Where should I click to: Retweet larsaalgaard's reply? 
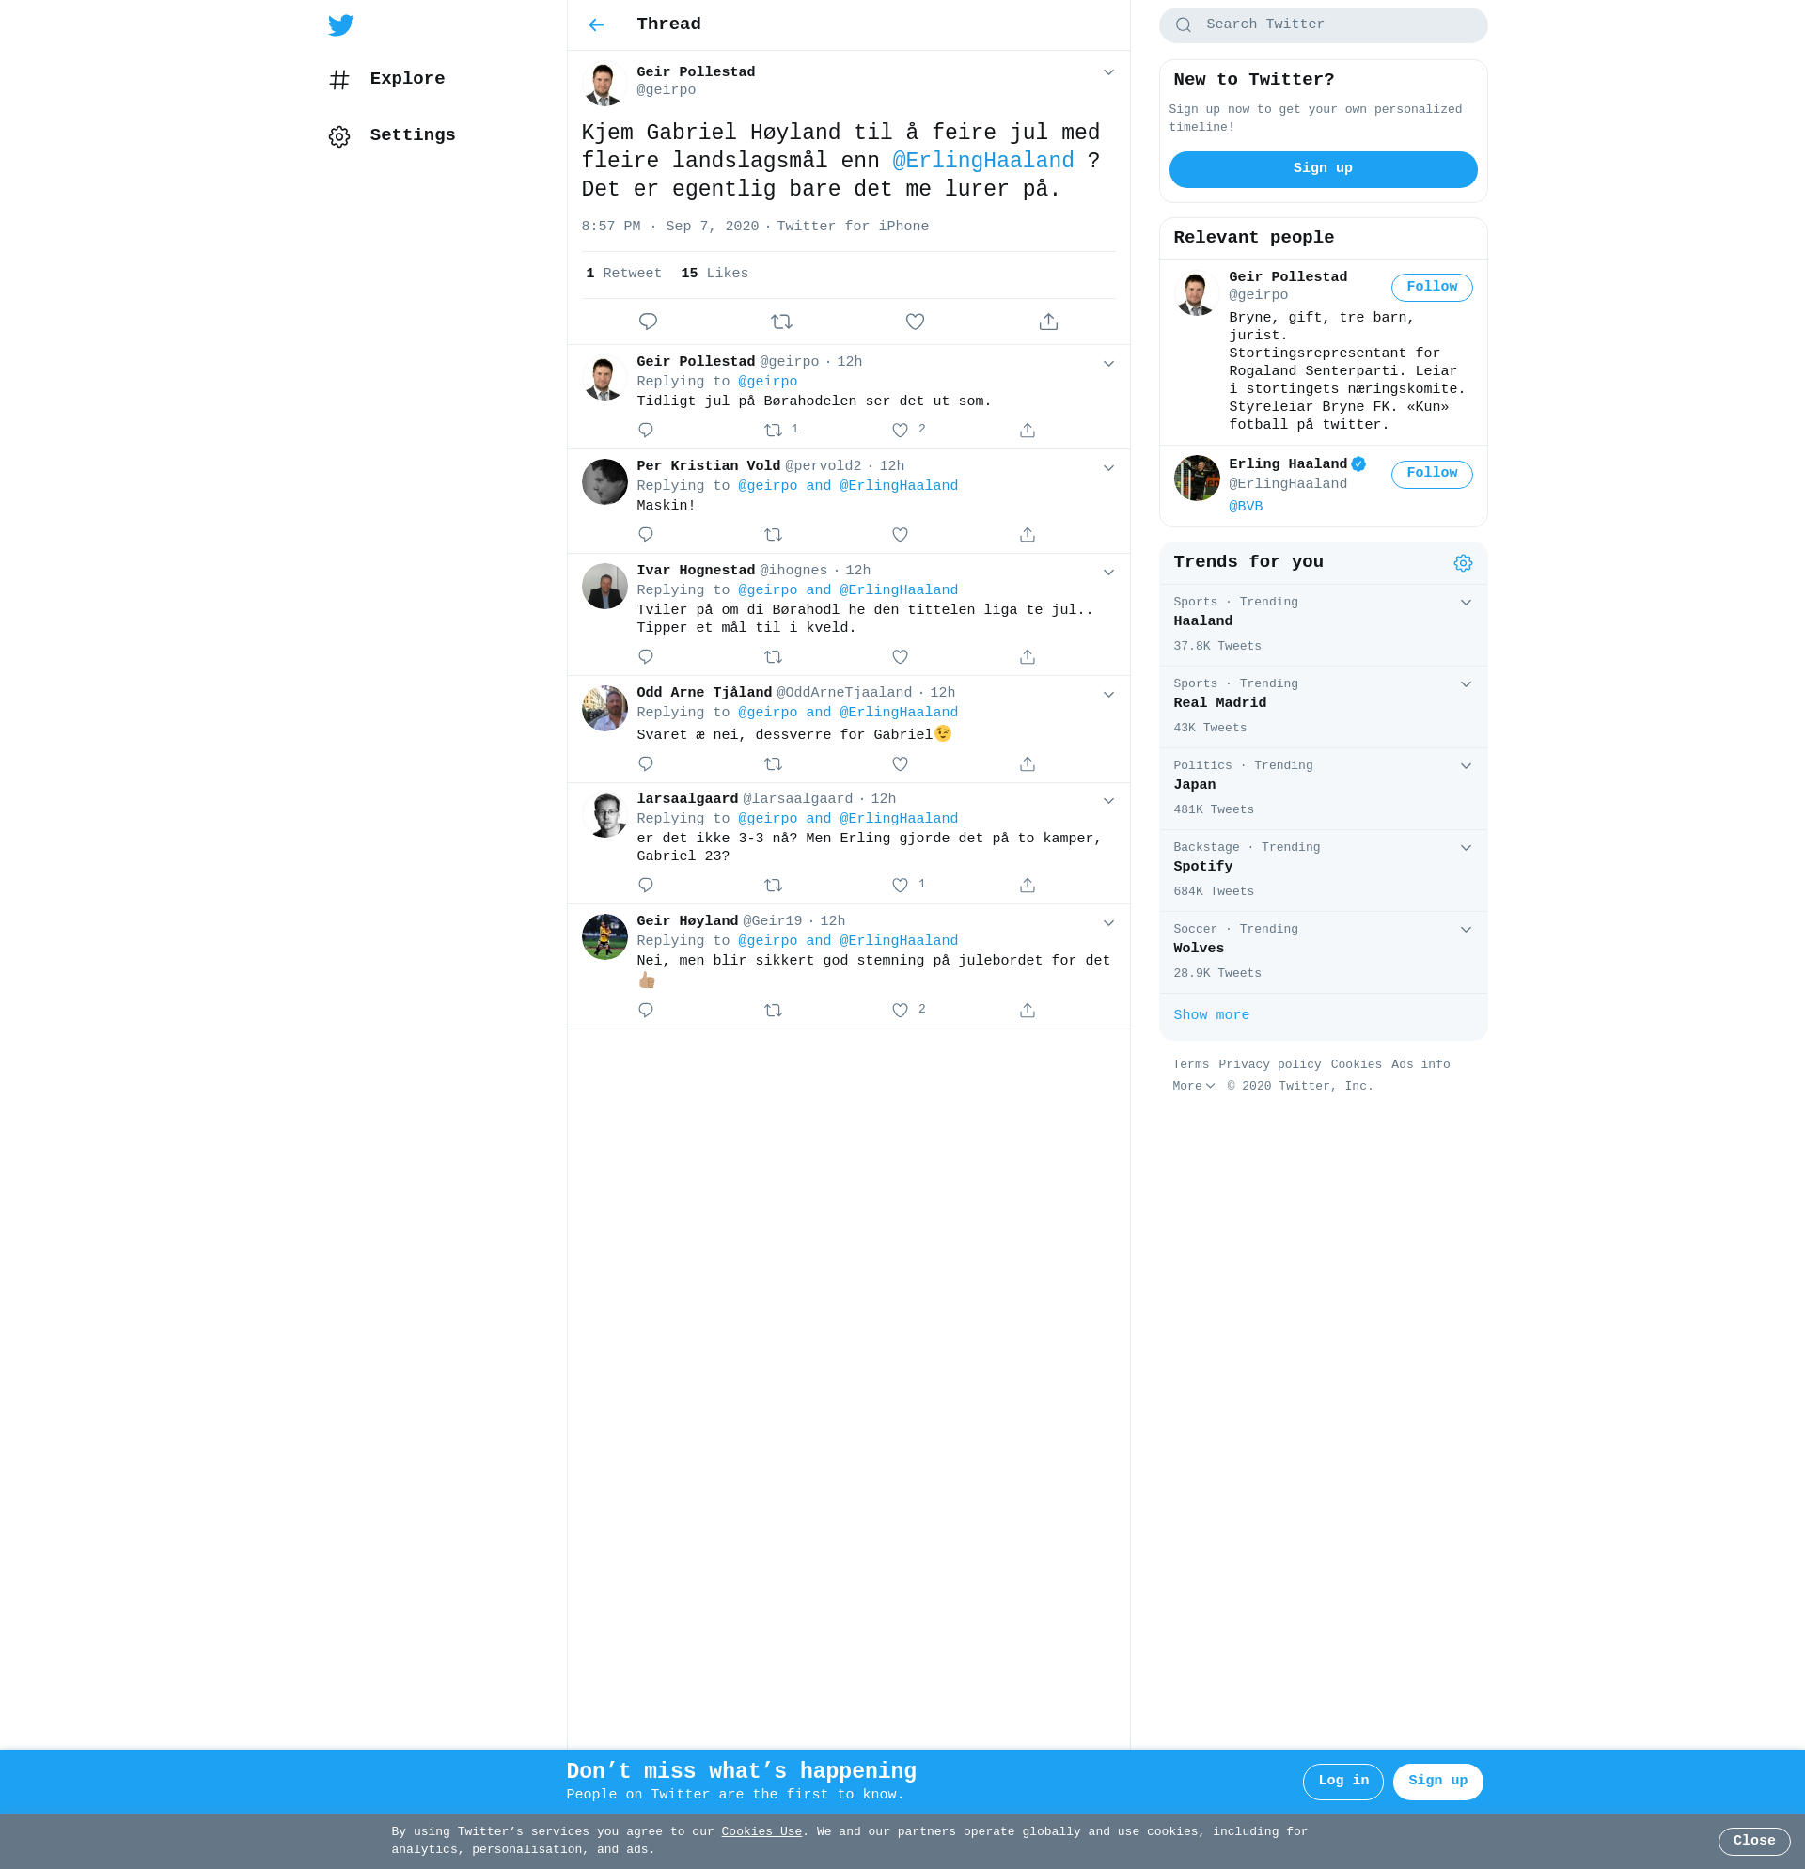point(774,886)
